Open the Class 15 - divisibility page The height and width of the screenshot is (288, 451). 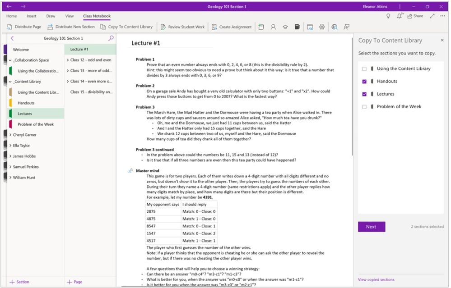[x=90, y=92]
